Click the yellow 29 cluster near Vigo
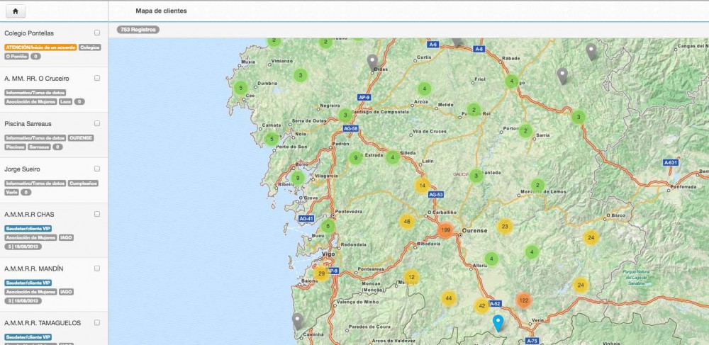The image size is (709, 345). tap(321, 273)
